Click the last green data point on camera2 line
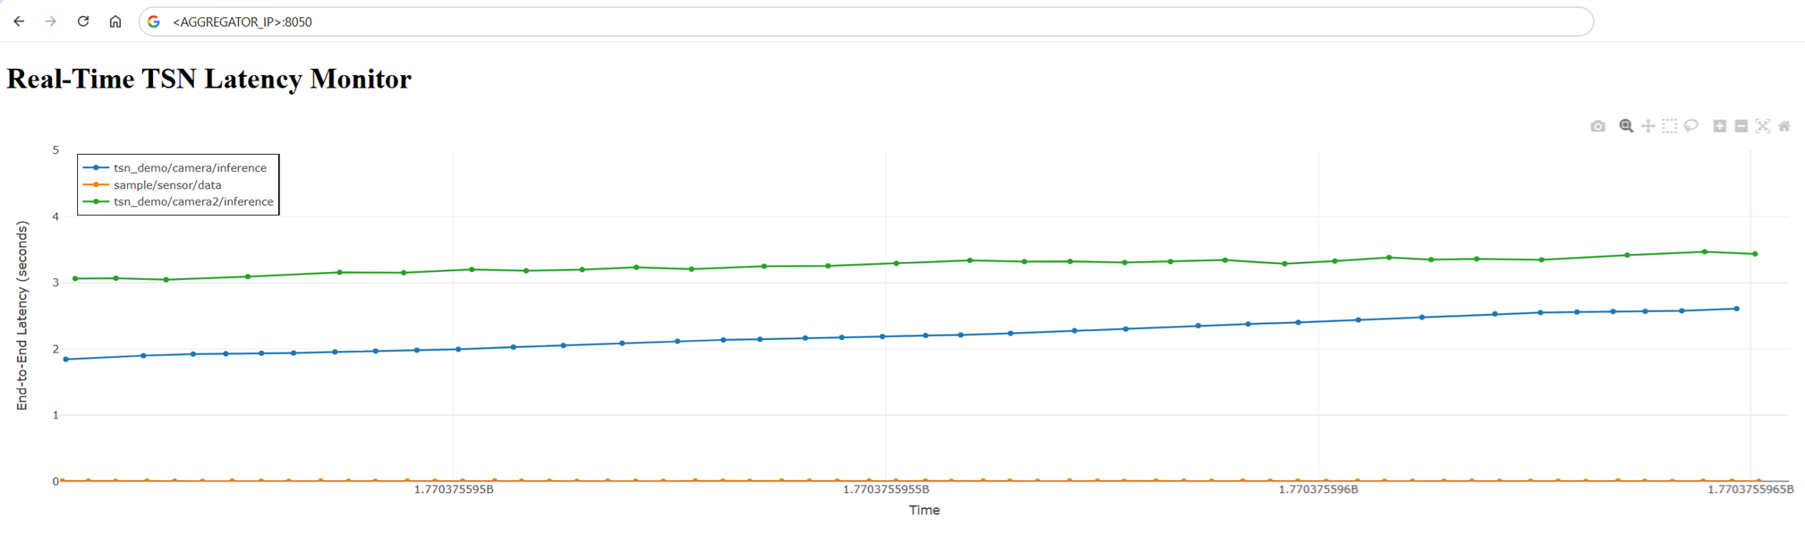 1755,254
